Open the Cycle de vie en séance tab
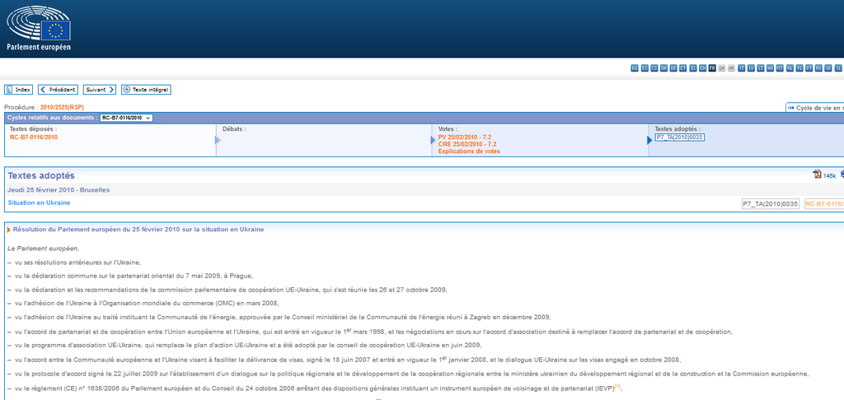844x400 pixels. click(x=816, y=108)
